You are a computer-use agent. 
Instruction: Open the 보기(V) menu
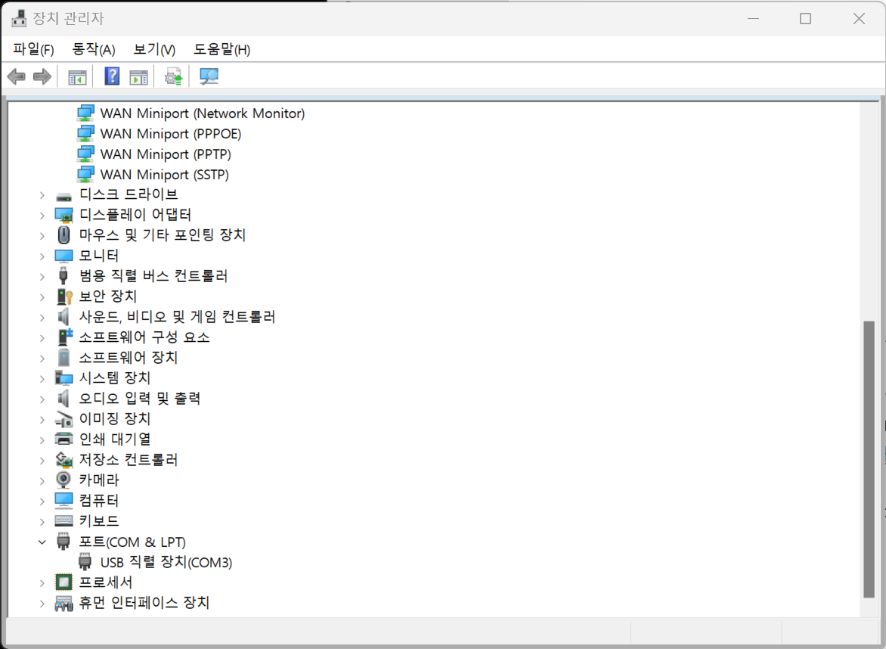click(x=154, y=49)
